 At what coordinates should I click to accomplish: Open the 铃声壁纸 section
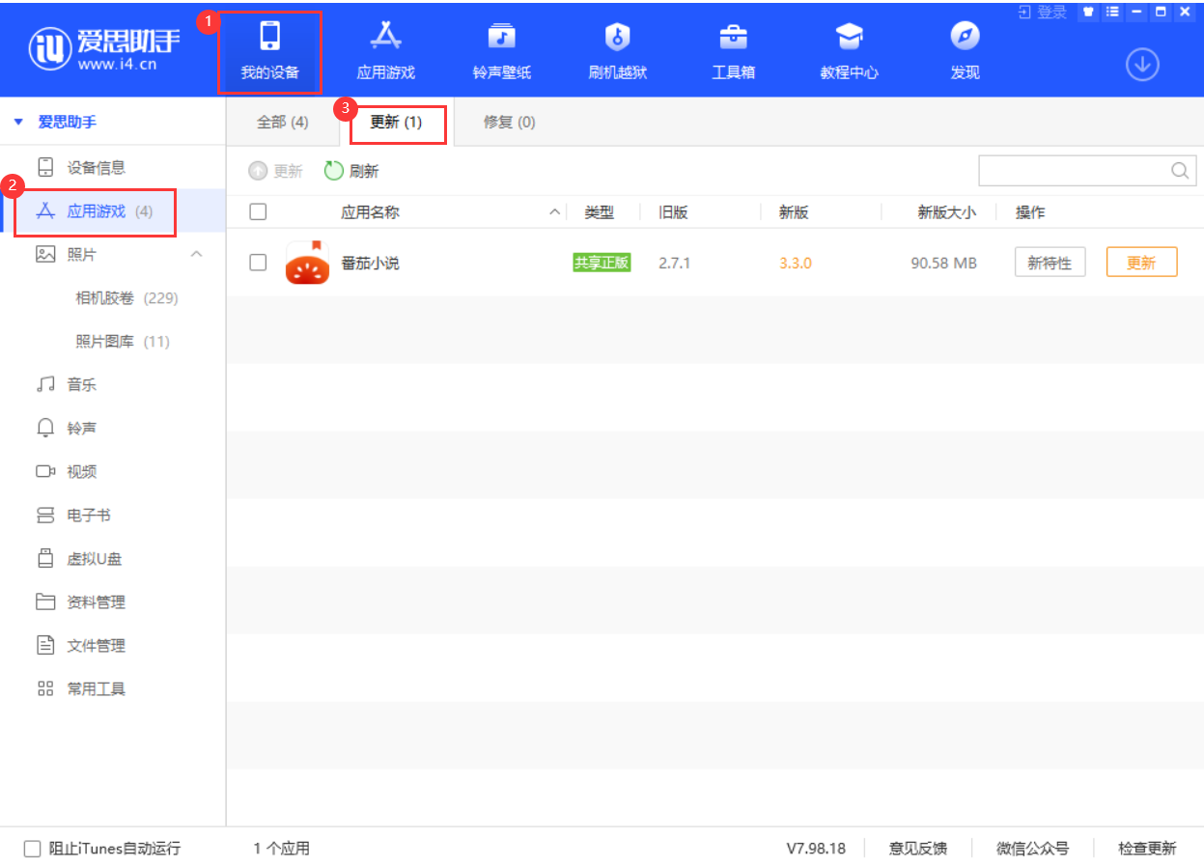pos(501,48)
